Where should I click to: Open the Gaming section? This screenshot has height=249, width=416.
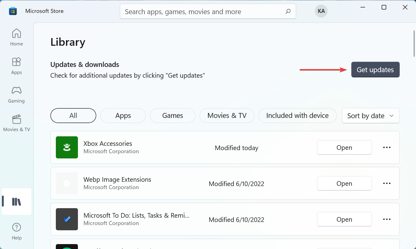[x=16, y=94]
